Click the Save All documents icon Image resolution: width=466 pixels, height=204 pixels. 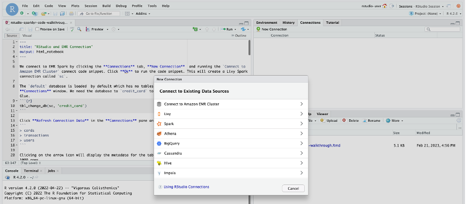pyautogui.click(x=62, y=13)
